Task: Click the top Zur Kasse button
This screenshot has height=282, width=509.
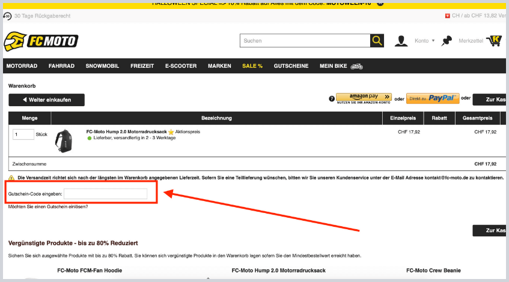Action: point(490,100)
